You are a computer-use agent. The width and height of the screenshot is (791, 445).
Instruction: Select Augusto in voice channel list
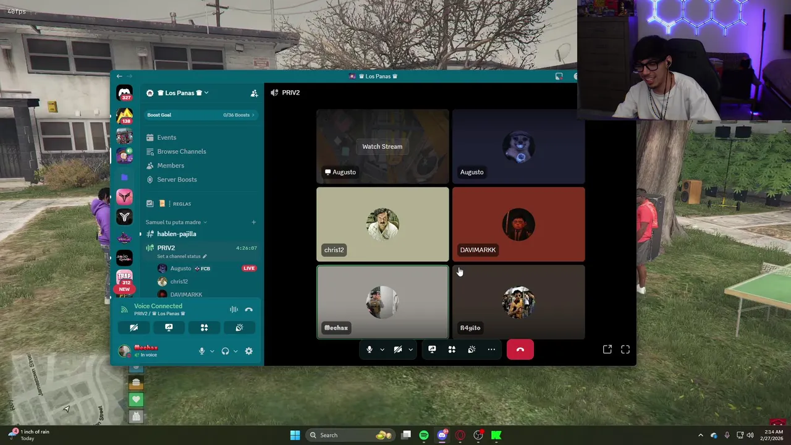[180, 268]
